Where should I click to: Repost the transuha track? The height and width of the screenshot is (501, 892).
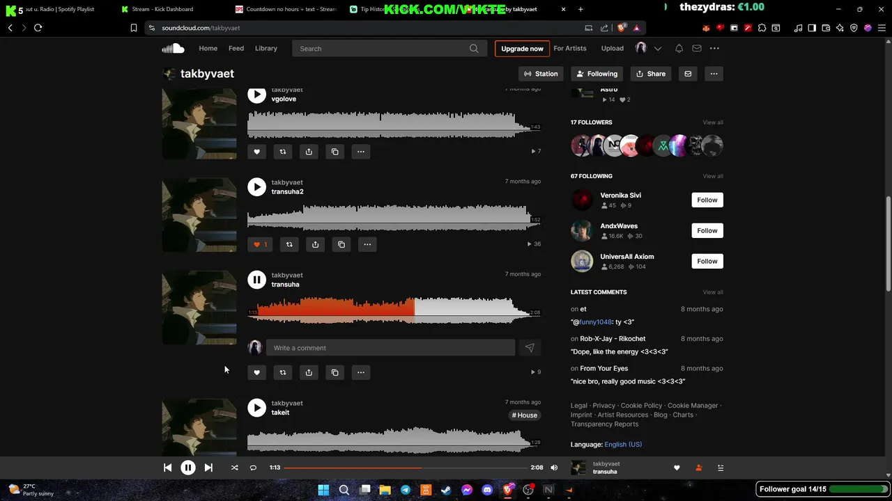[283, 372]
